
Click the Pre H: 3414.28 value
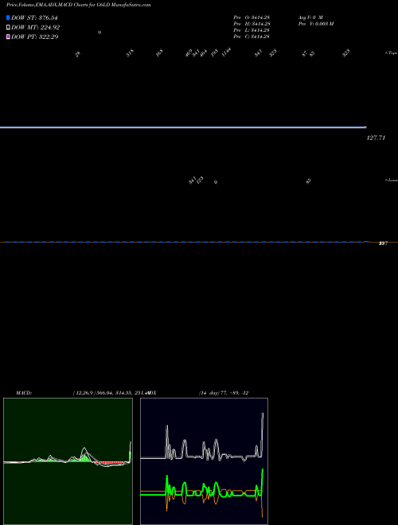(x=252, y=24)
